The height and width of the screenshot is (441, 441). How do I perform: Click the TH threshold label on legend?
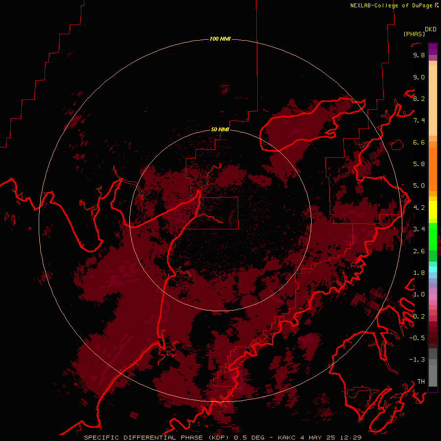pyautogui.click(x=421, y=382)
